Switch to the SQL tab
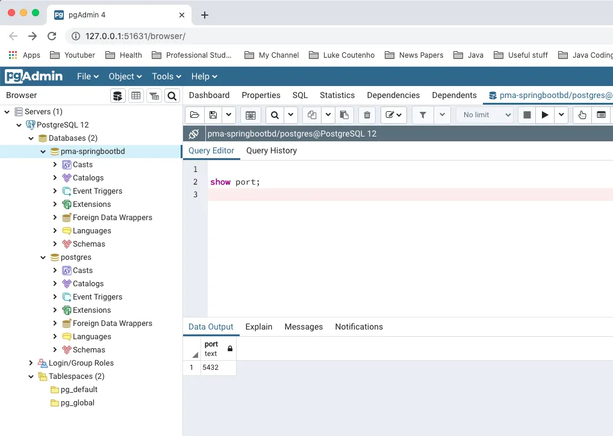Image resolution: width=613 pixels, height=436 pixels. click(x=300, y=95)
